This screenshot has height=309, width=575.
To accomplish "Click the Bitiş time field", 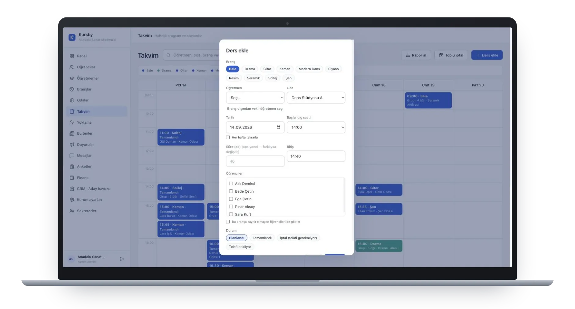I will click(x=316, y=156).
